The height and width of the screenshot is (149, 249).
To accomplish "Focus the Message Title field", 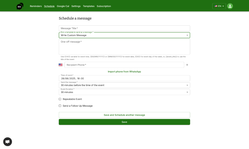I will [124, 28].
